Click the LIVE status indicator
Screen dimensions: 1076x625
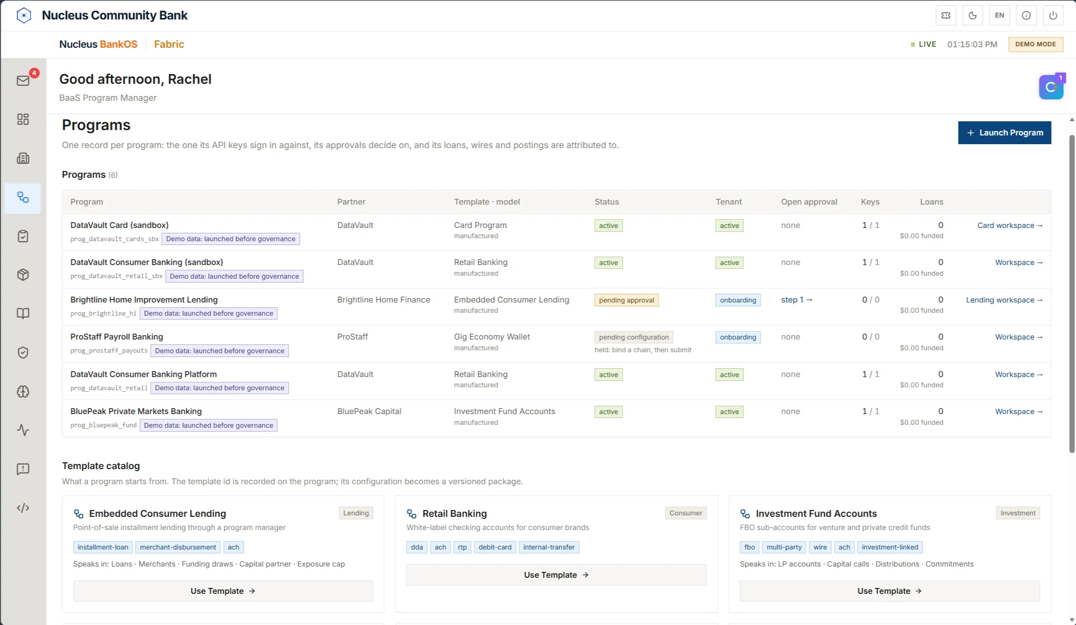click(x=923, y=44)
